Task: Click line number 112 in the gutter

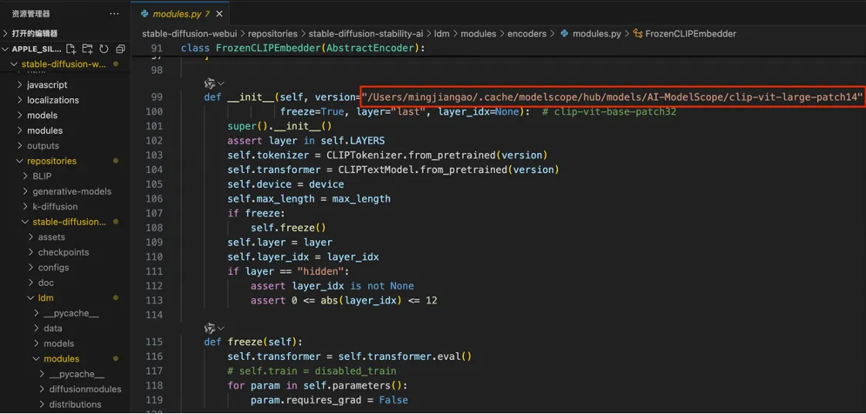Action: pyautogui.click(x=154, y=286)
